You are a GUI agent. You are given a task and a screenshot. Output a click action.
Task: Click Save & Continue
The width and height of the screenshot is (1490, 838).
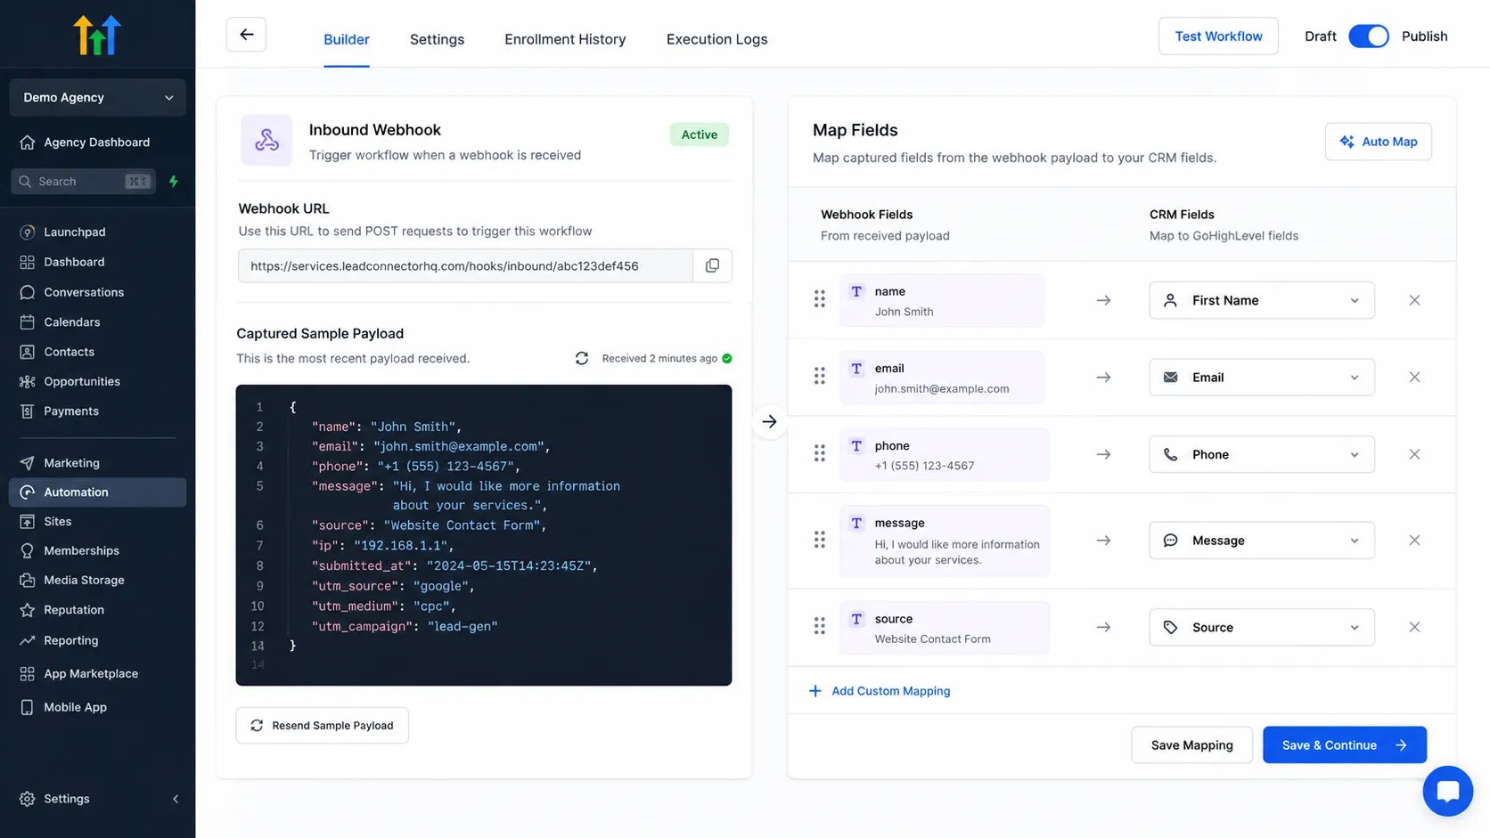pos(1344,744)
